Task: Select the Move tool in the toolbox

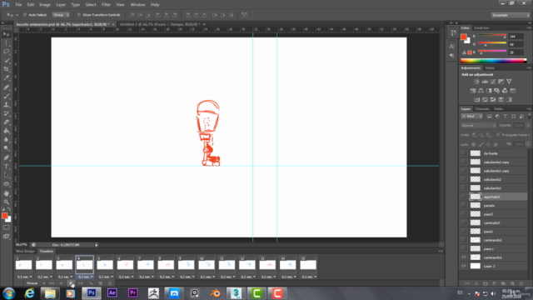Action: pyautogui.click(x=6, y=34)
